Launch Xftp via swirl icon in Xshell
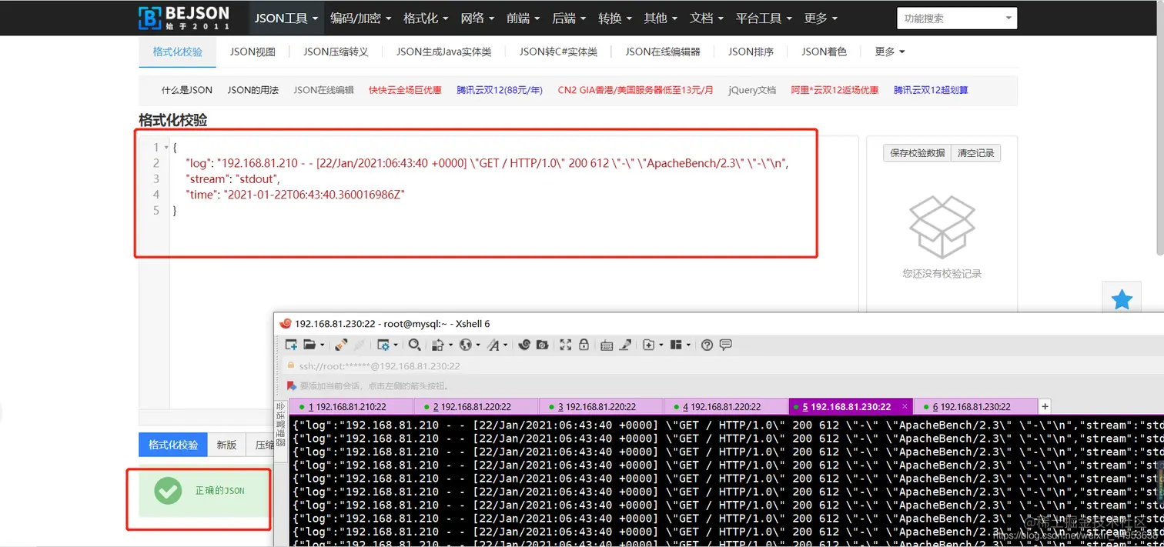Image resolution: width=1164 pixels, height=547 pixels. pos(524,345)
